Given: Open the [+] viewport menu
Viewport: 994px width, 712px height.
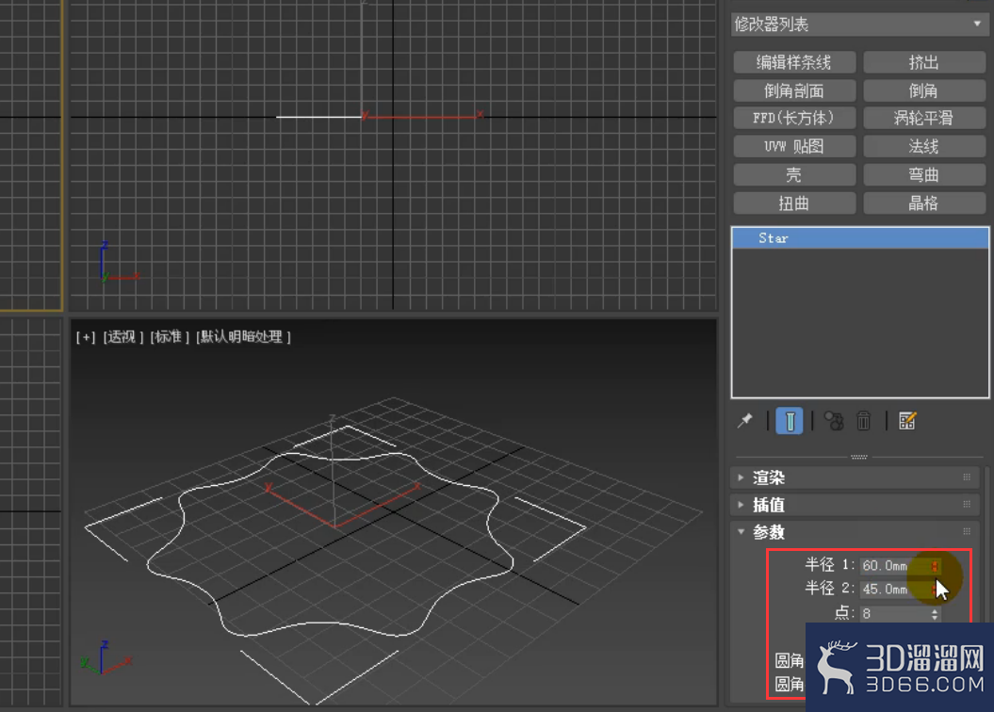Looking at the screenshot, I should click(x=86, y=337).
